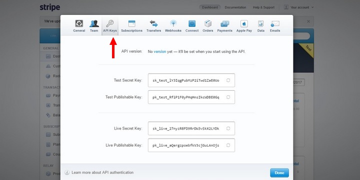Click the Products icon in background sidebar
The height and width of the screenshot is (180, 360).
(48, 174)
